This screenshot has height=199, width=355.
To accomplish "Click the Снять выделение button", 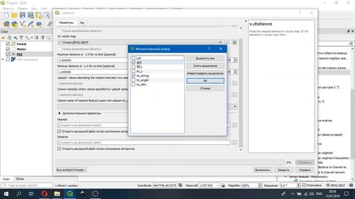I will (205, 66).
